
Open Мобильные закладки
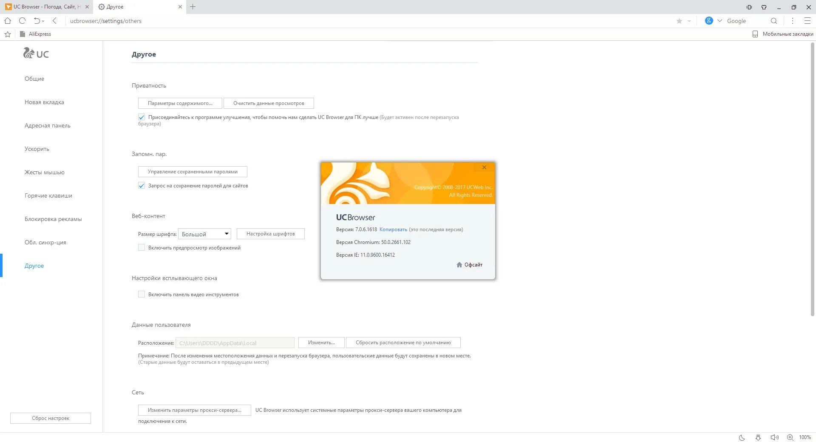[x=783, y=34]
